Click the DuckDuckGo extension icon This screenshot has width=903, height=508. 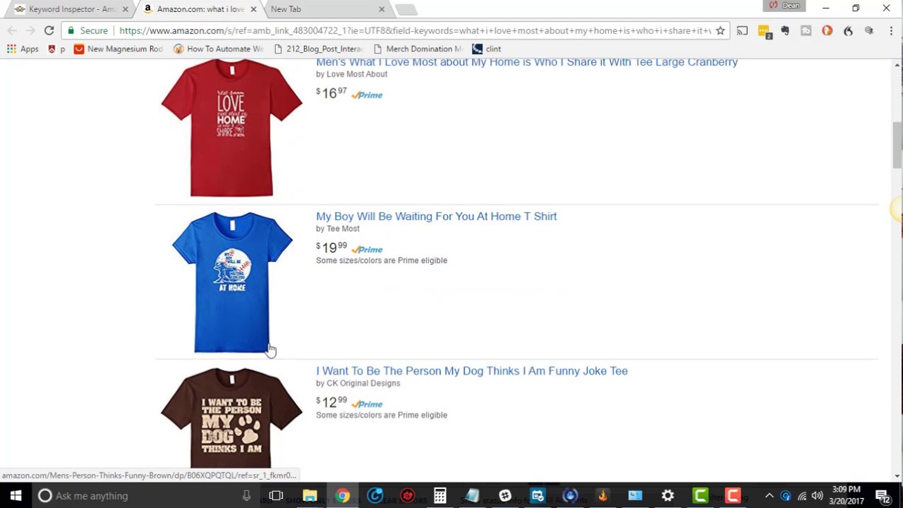tap(827, 31)
